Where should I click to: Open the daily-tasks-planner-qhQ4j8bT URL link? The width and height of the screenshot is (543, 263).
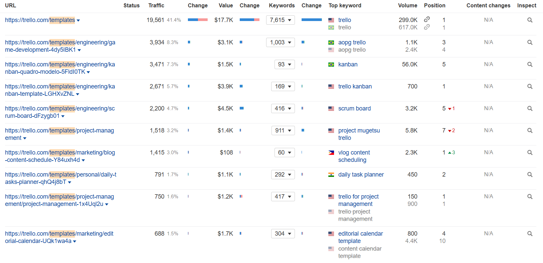[61, 178]
